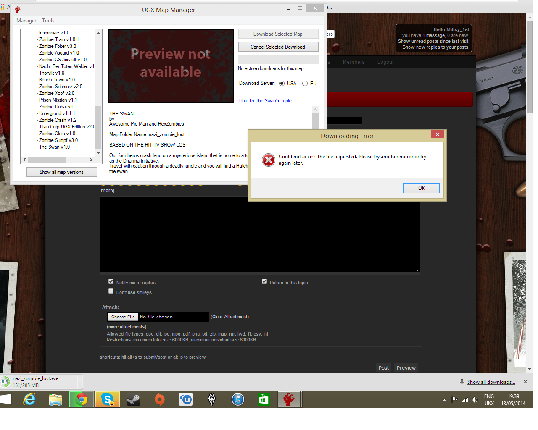Click Download Selected Map button
The width and height of the screenshot is (538, 430).
point(278,34)
